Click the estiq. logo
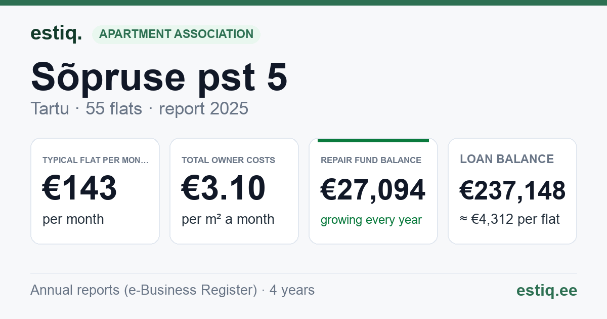The height and width of the screenshot is (319, 607). [56, 33]
